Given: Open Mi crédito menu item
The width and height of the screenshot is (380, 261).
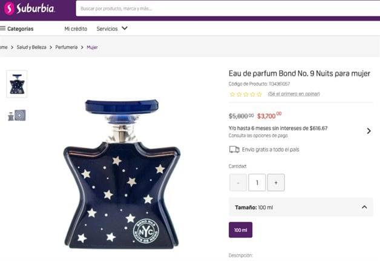Looking at the screenshot, I should 76,28.
